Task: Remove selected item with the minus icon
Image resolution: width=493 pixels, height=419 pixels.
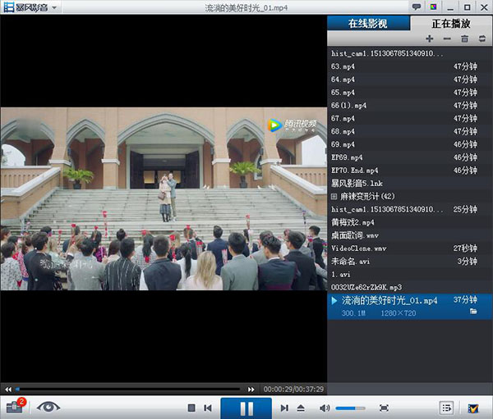Action: 447,39
